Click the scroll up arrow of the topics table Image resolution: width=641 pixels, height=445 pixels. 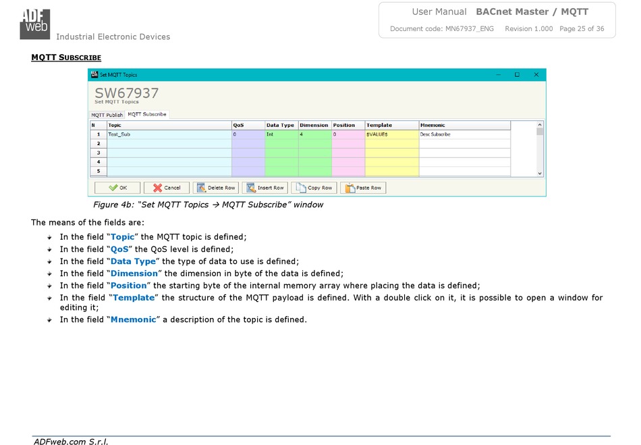(x=540, y=125)
